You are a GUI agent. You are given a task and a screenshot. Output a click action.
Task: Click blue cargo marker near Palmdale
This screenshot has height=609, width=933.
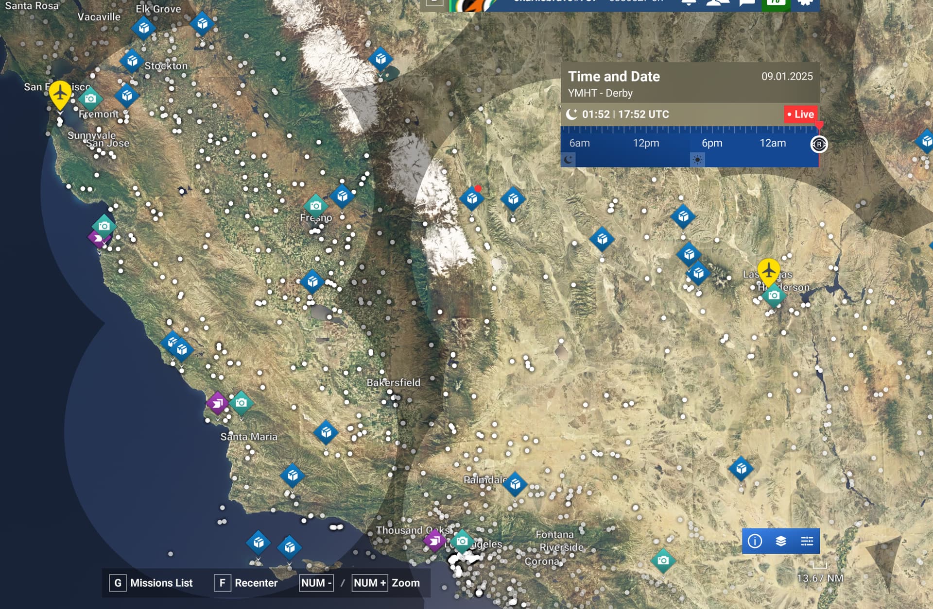click(515, 483)
